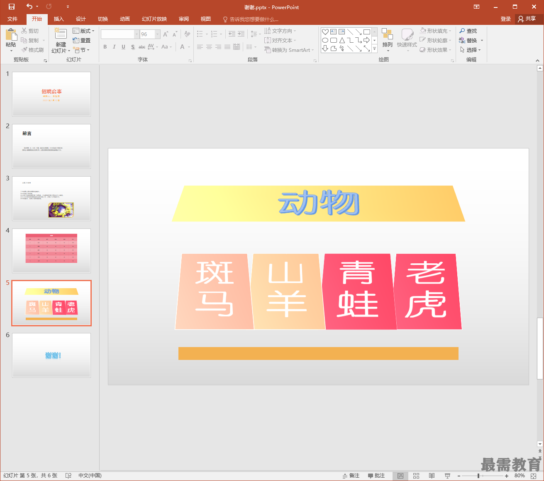Collapse the ribbon with the chevron
The width and height of the screenshot is (544, 481).
[538, 60]
